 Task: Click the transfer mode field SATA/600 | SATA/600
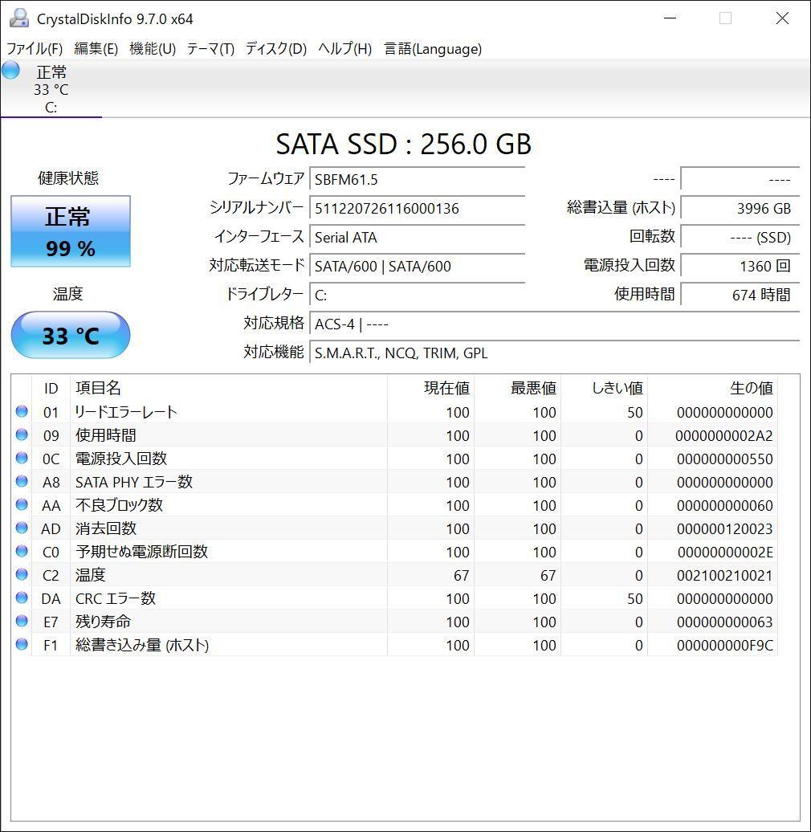(418, 266)
